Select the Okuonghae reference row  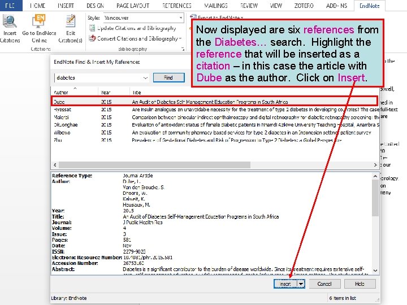(215, 125)
